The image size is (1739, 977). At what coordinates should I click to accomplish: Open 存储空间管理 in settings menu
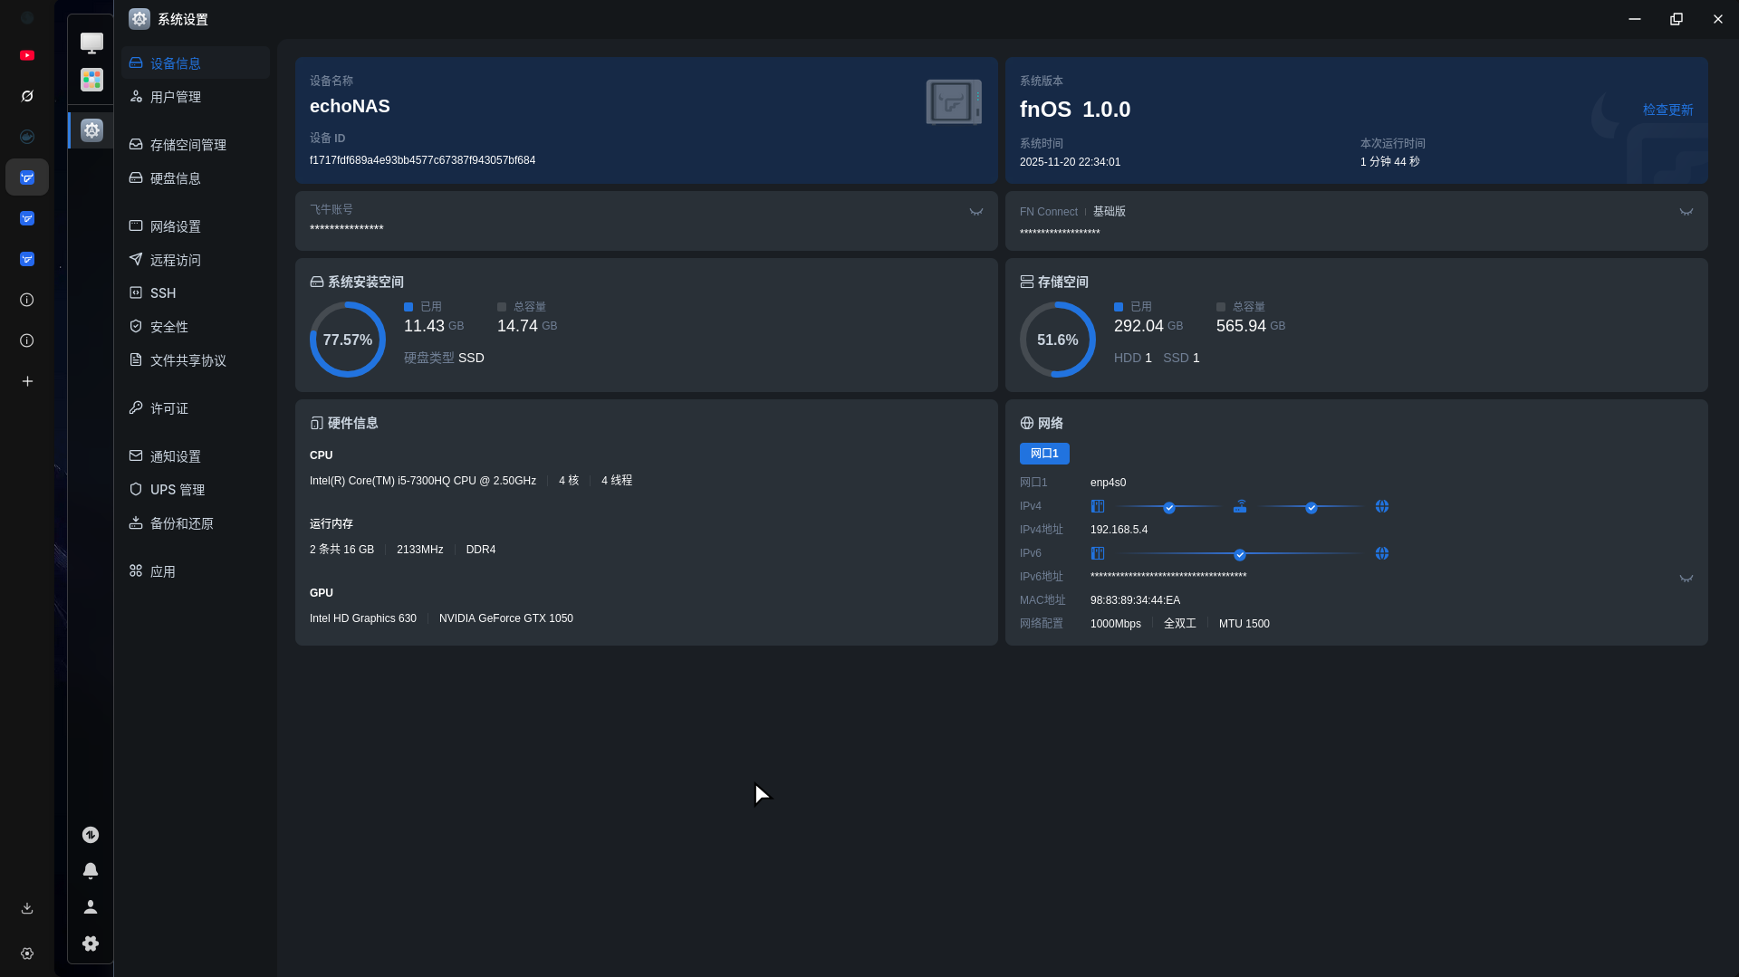[x=187, y=145]
